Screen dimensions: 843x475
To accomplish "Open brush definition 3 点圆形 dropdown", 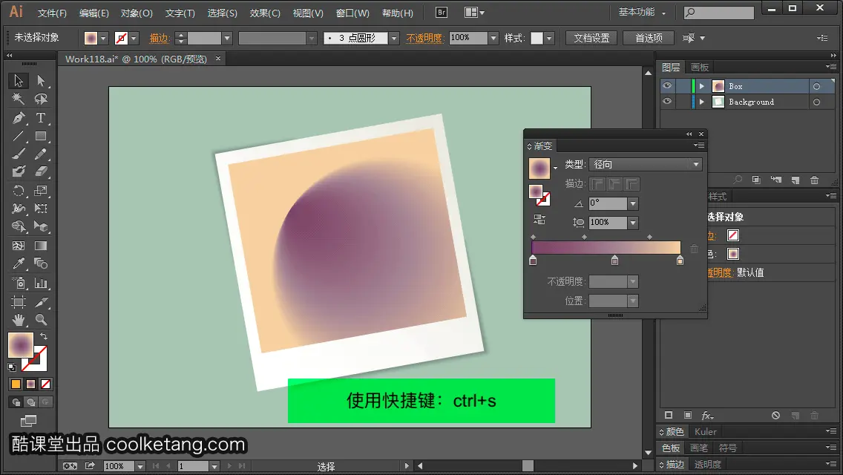I will click(x=394, y=38).
